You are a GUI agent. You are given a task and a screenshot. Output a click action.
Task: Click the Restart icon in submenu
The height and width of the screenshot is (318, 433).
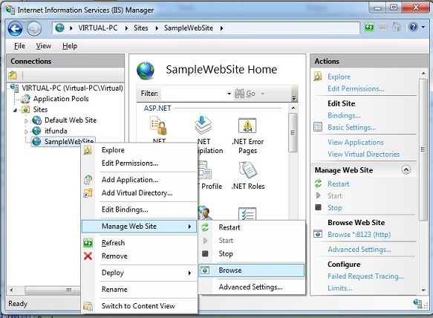pos(205,227)
